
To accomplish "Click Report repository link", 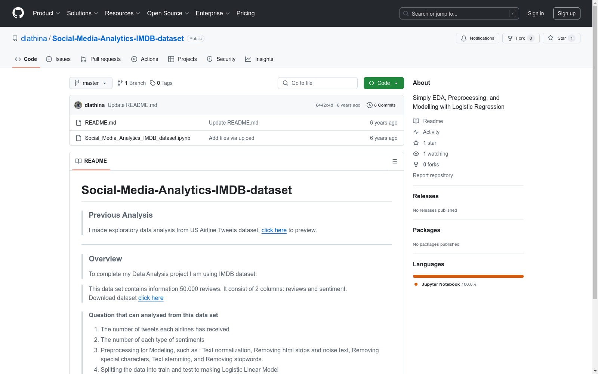I will tap(433, 175).
